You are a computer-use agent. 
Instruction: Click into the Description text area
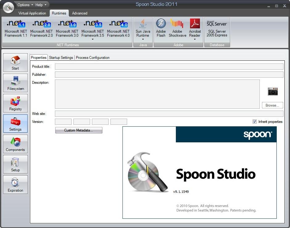tap(157, 94)
